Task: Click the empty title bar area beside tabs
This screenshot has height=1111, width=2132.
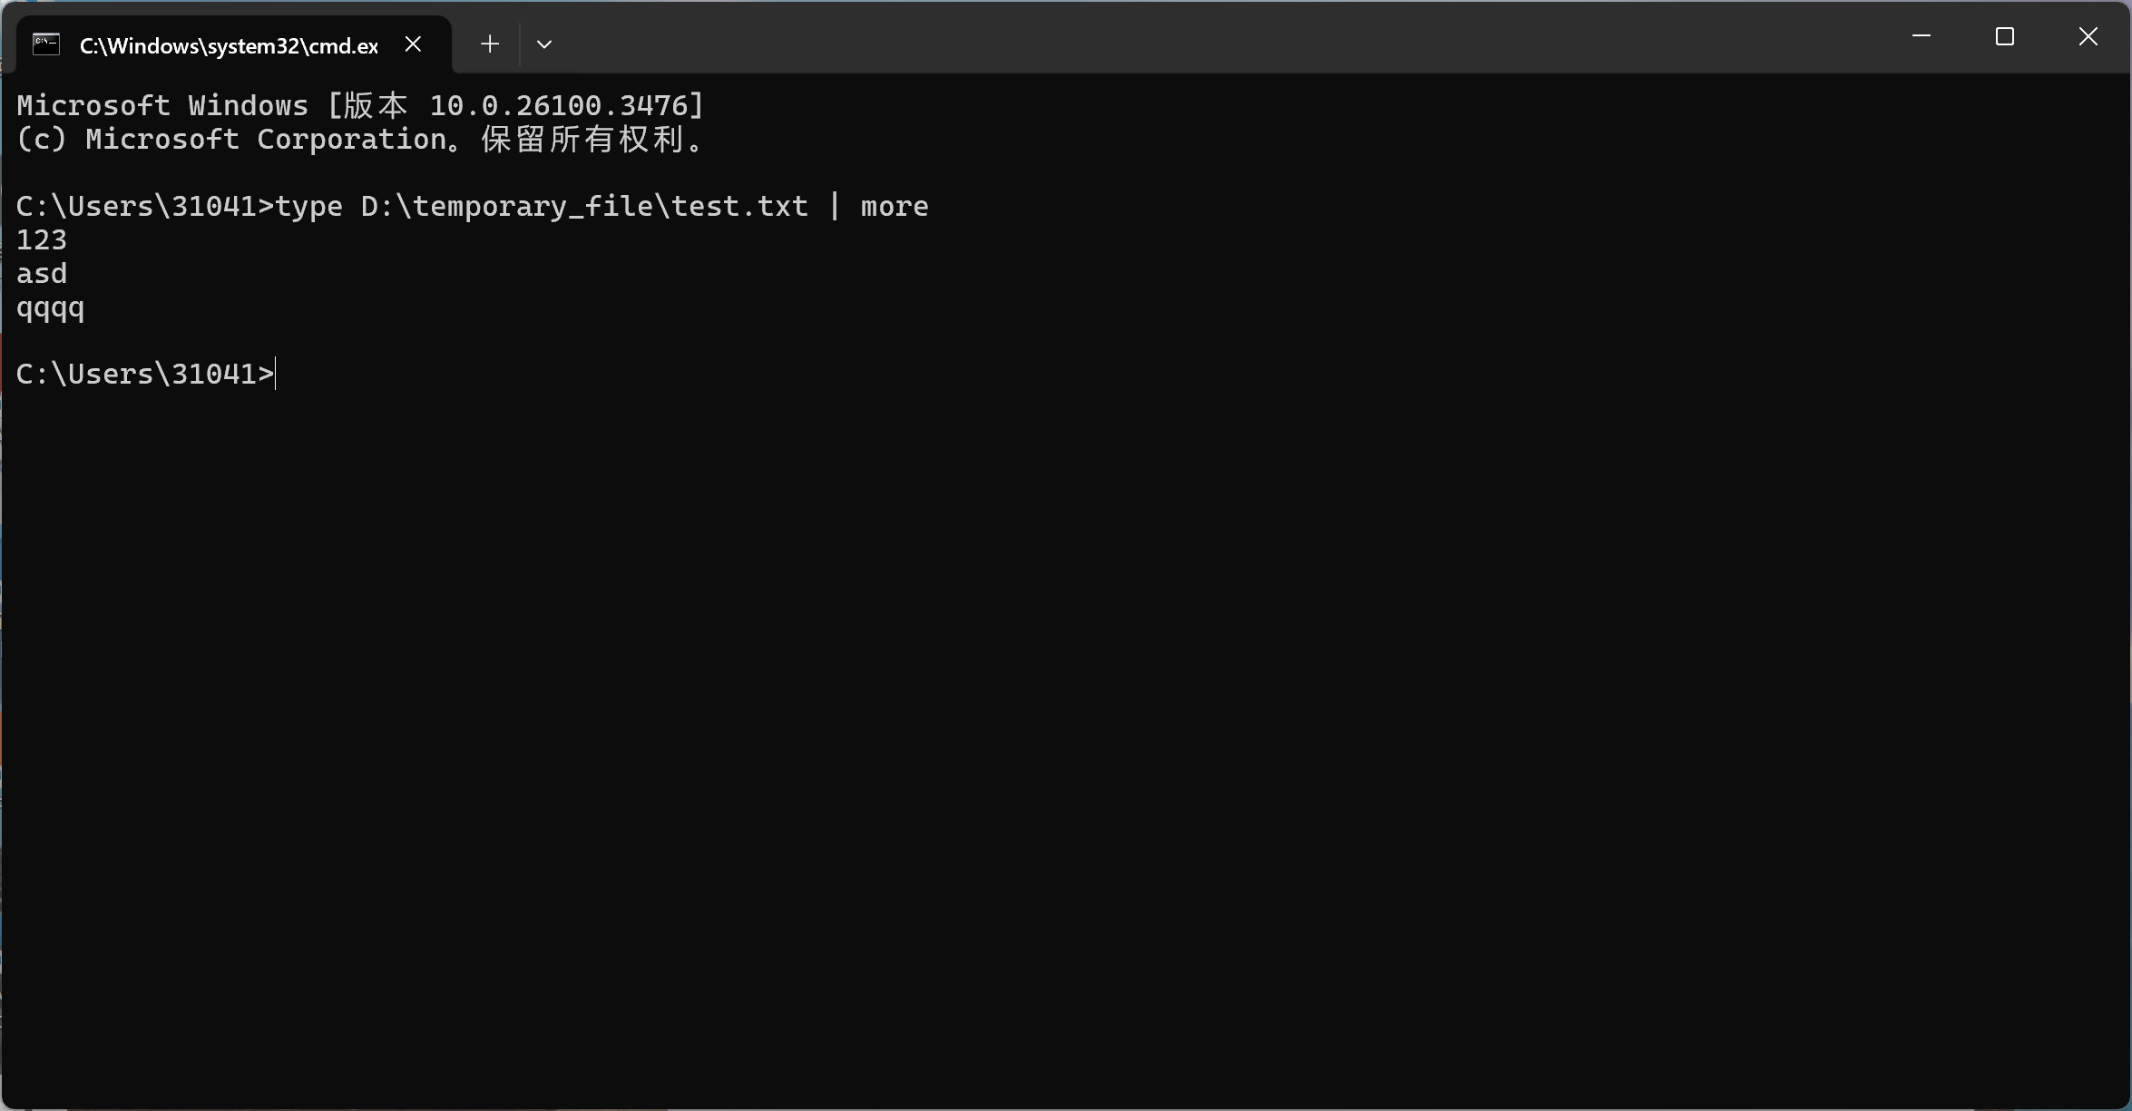Action: tap(1225, 38)
